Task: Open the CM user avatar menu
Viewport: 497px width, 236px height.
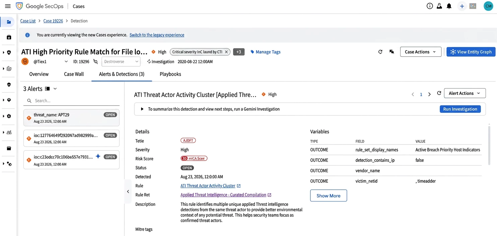Action: (x=488, y=6)
